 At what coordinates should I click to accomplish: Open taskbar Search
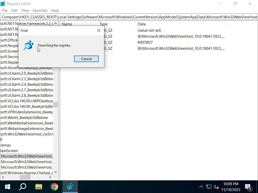23,187
